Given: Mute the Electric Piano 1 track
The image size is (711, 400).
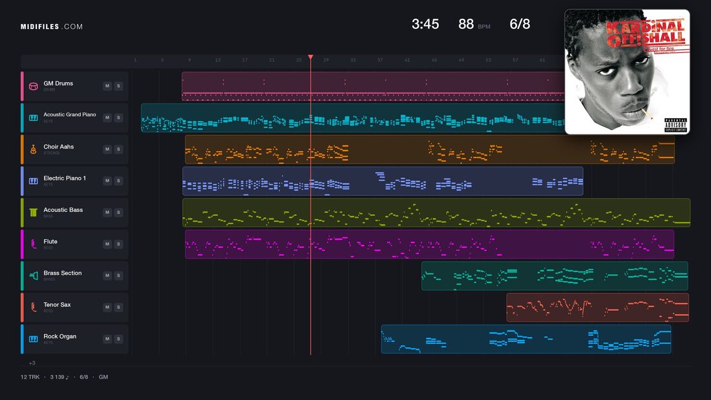Looking at the screenshot, I should (107, 180).
